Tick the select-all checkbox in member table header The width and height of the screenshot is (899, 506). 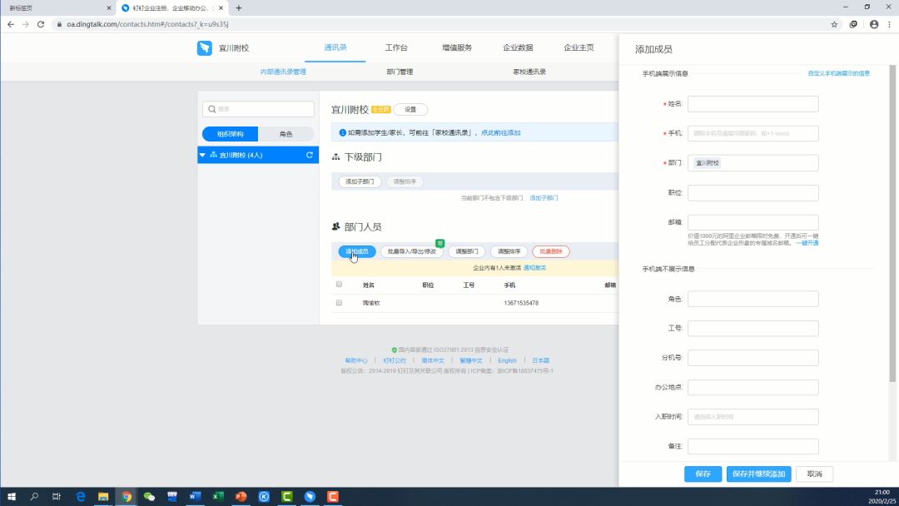[339, 285]
